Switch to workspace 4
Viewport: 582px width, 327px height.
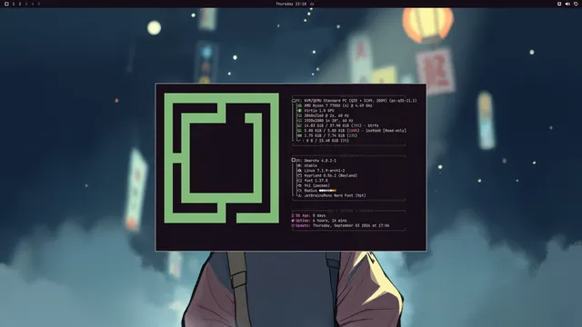33,4
